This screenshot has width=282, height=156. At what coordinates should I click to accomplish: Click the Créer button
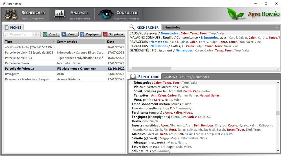[x=70, y=34]
